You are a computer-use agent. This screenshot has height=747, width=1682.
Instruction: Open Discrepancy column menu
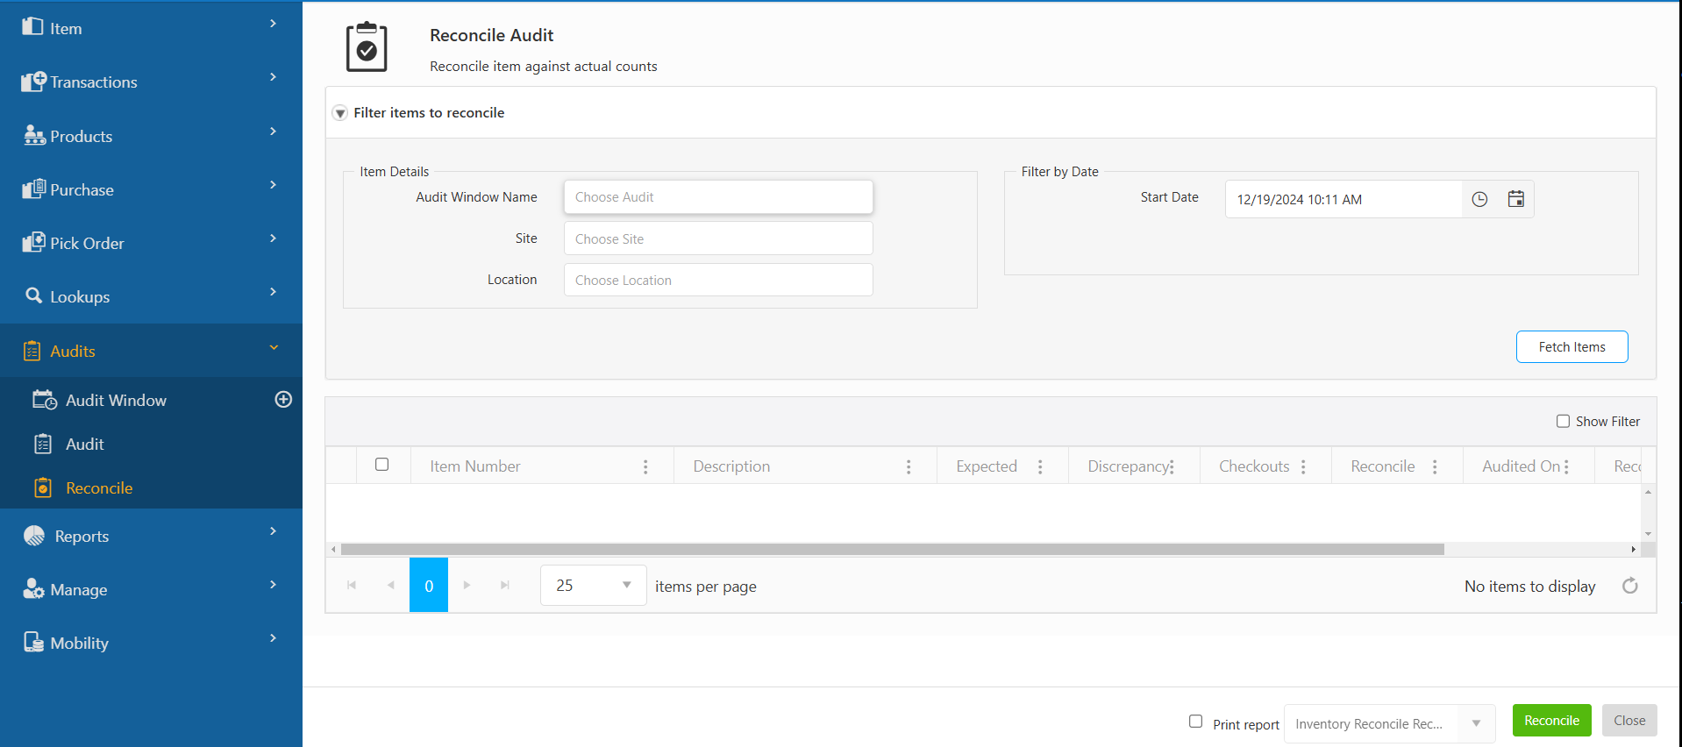tap(1172, 466)
